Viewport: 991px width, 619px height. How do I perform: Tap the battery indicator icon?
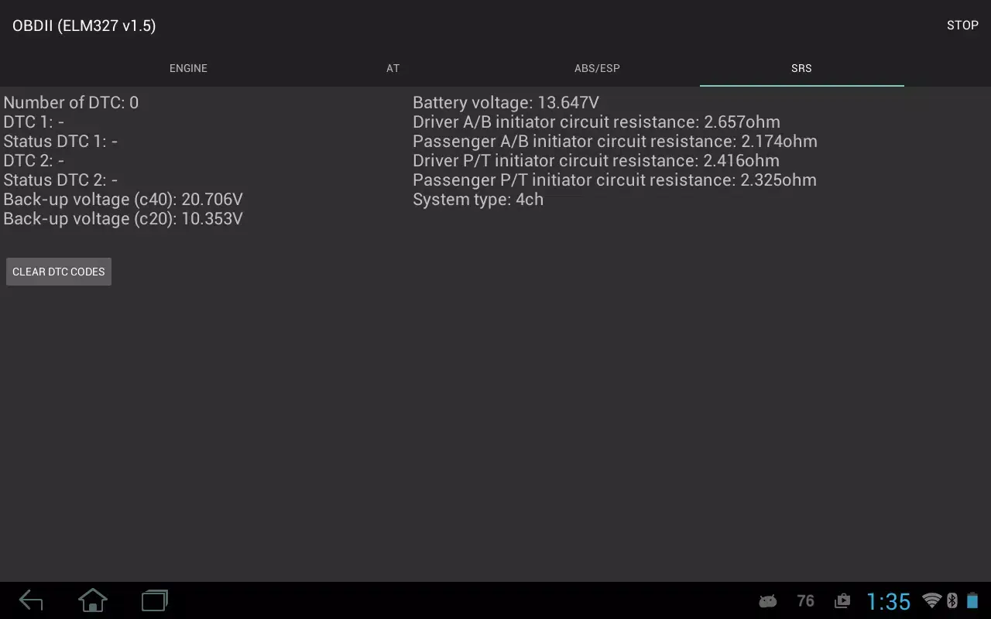pyautogui.click(x=972, y=600)
